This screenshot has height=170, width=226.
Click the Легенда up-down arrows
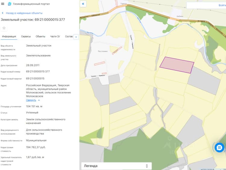[147, 166]
